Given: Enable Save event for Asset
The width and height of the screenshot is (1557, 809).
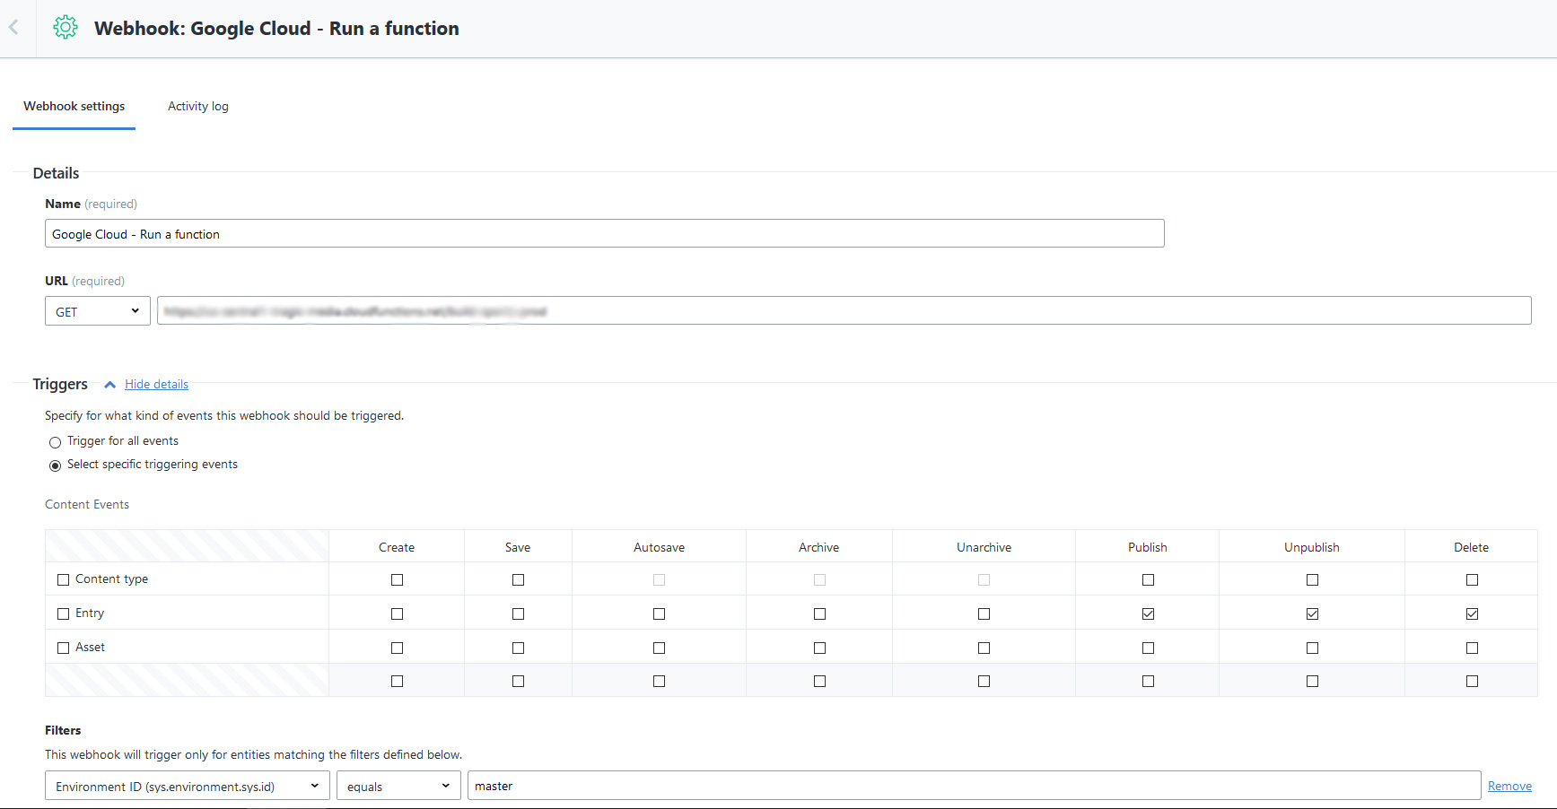Looking at the screenshot, I should click(518, 648).
